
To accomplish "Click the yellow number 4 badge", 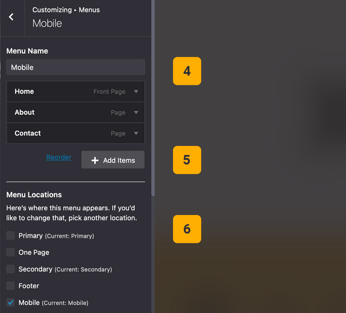I will coord(187,71).
